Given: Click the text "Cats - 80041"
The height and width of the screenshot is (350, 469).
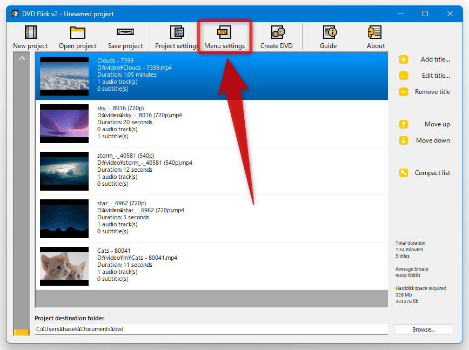Looking at the screenshot, I should point(113,251).
